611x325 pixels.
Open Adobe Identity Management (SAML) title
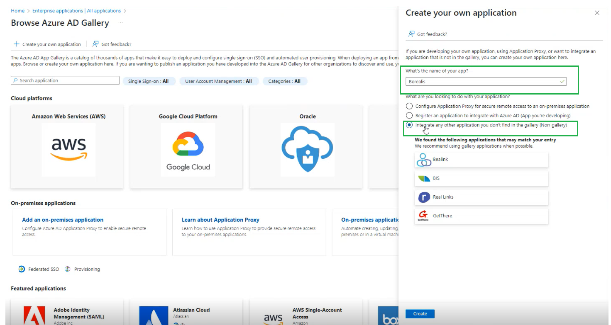click(79, 313)
